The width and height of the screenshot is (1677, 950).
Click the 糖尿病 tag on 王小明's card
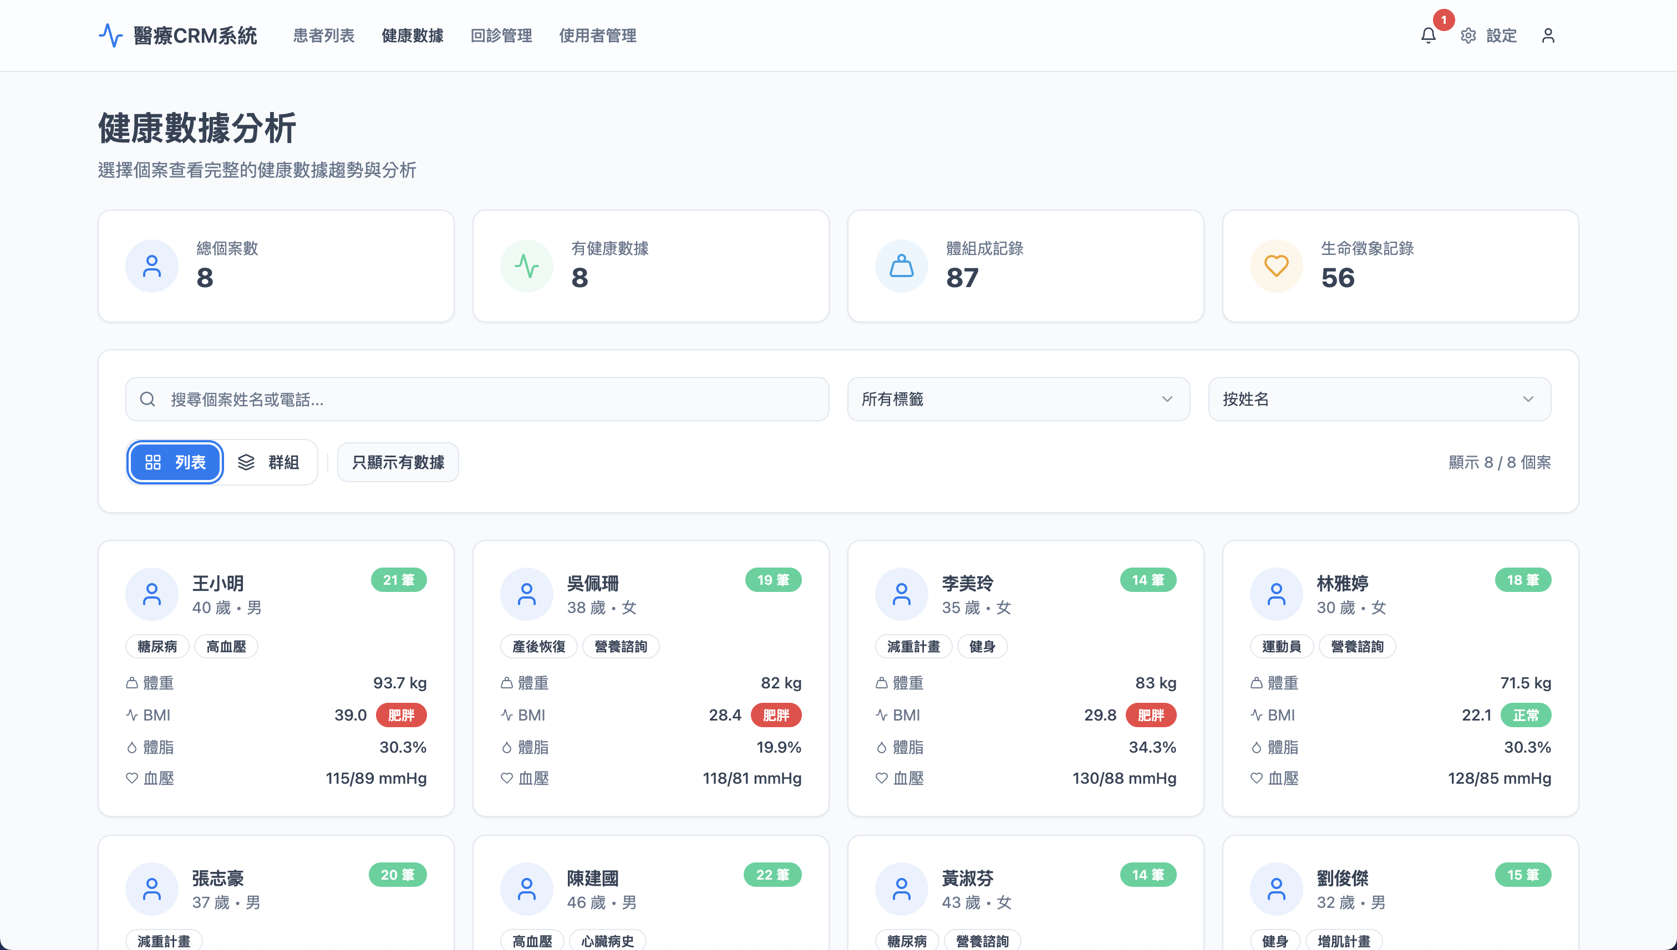click(157, 646)
